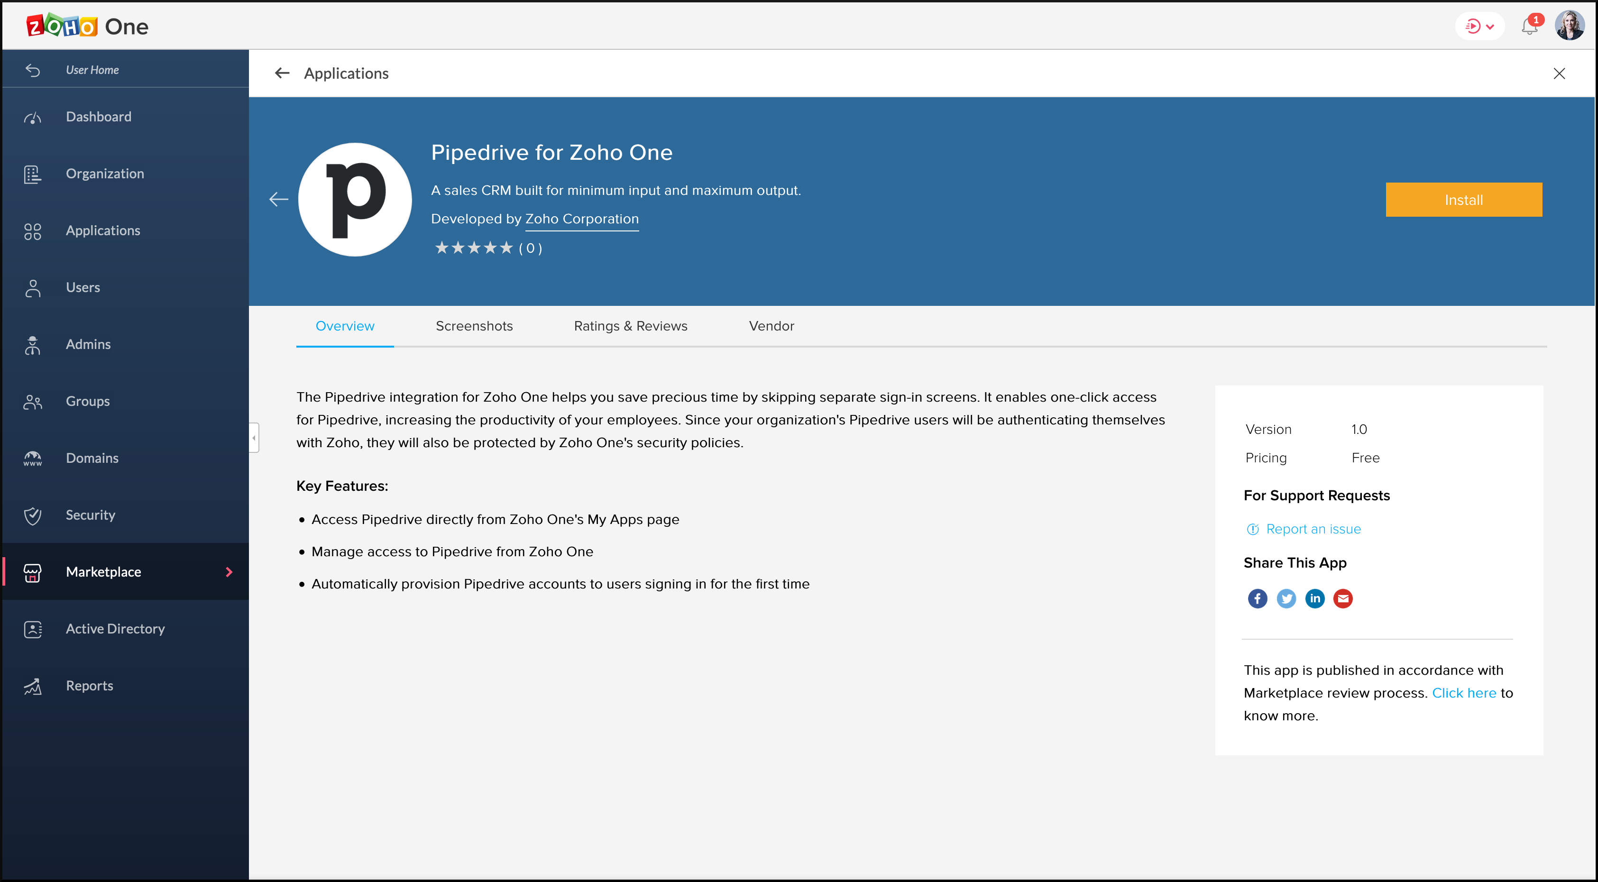Share app via Twitter icon

pyautogui.click(x=1286, y=597)
